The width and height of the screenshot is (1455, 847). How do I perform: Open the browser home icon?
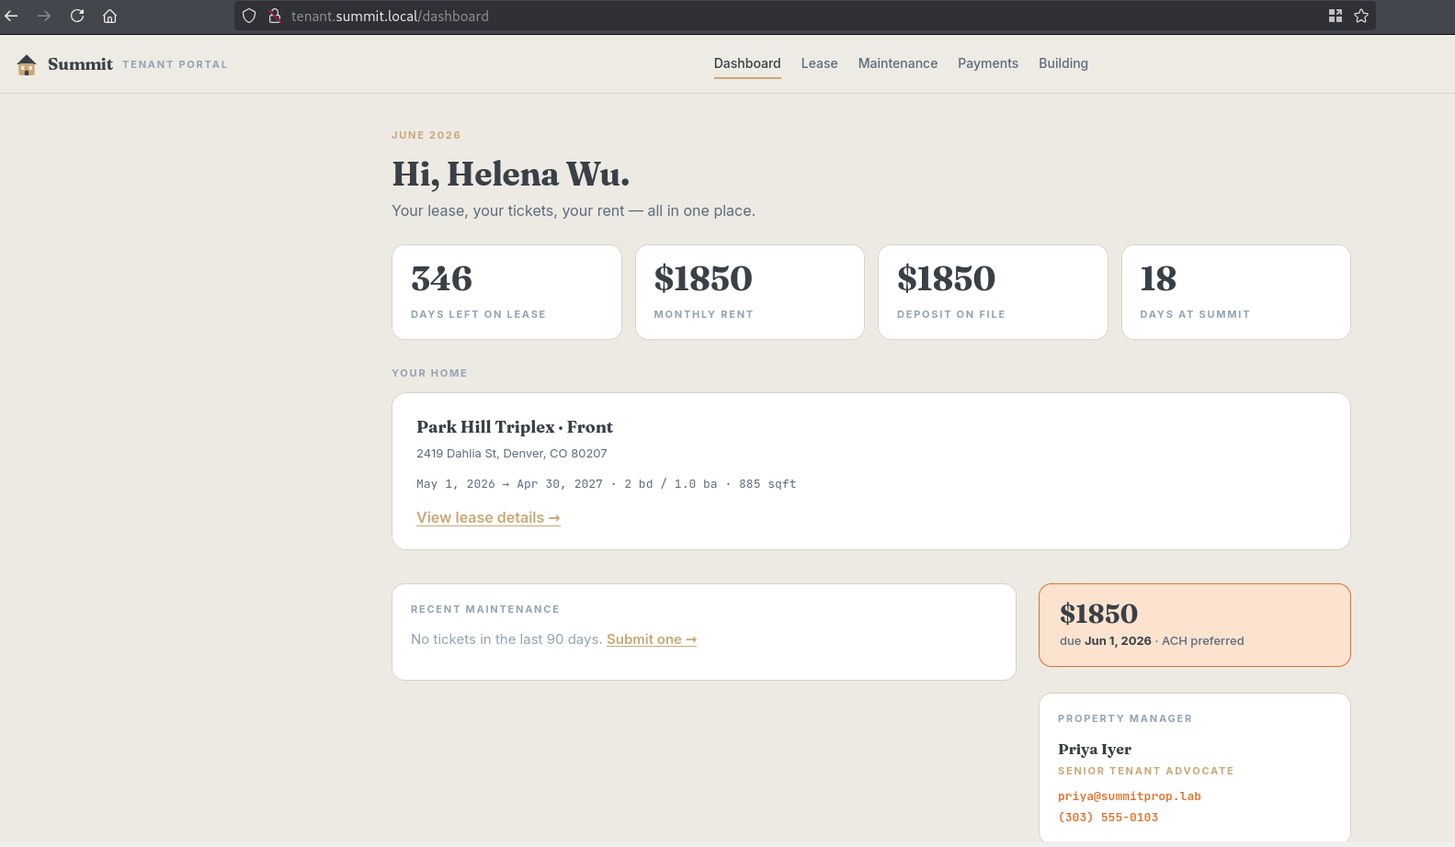point(109,16)
